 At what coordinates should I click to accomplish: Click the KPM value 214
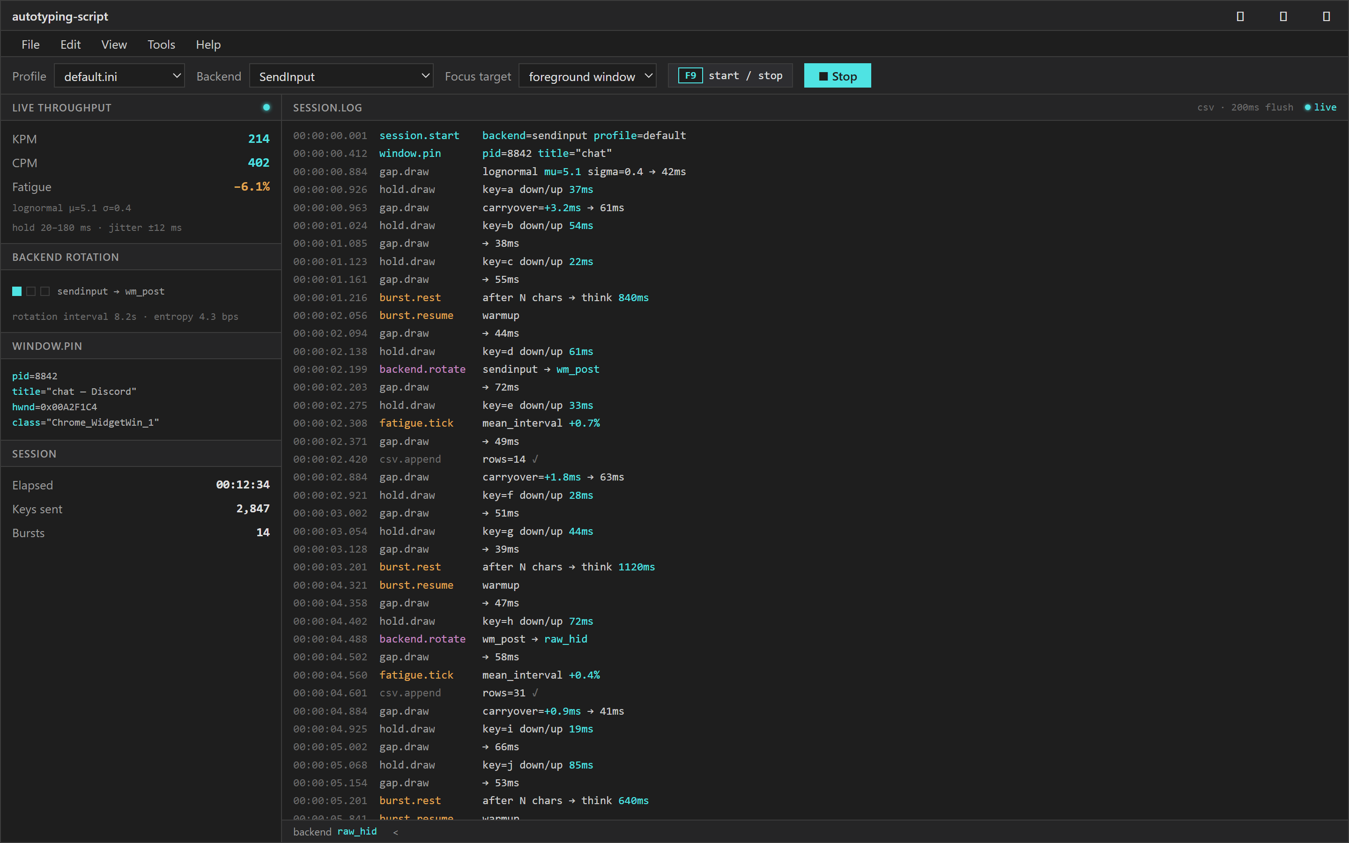259,139
